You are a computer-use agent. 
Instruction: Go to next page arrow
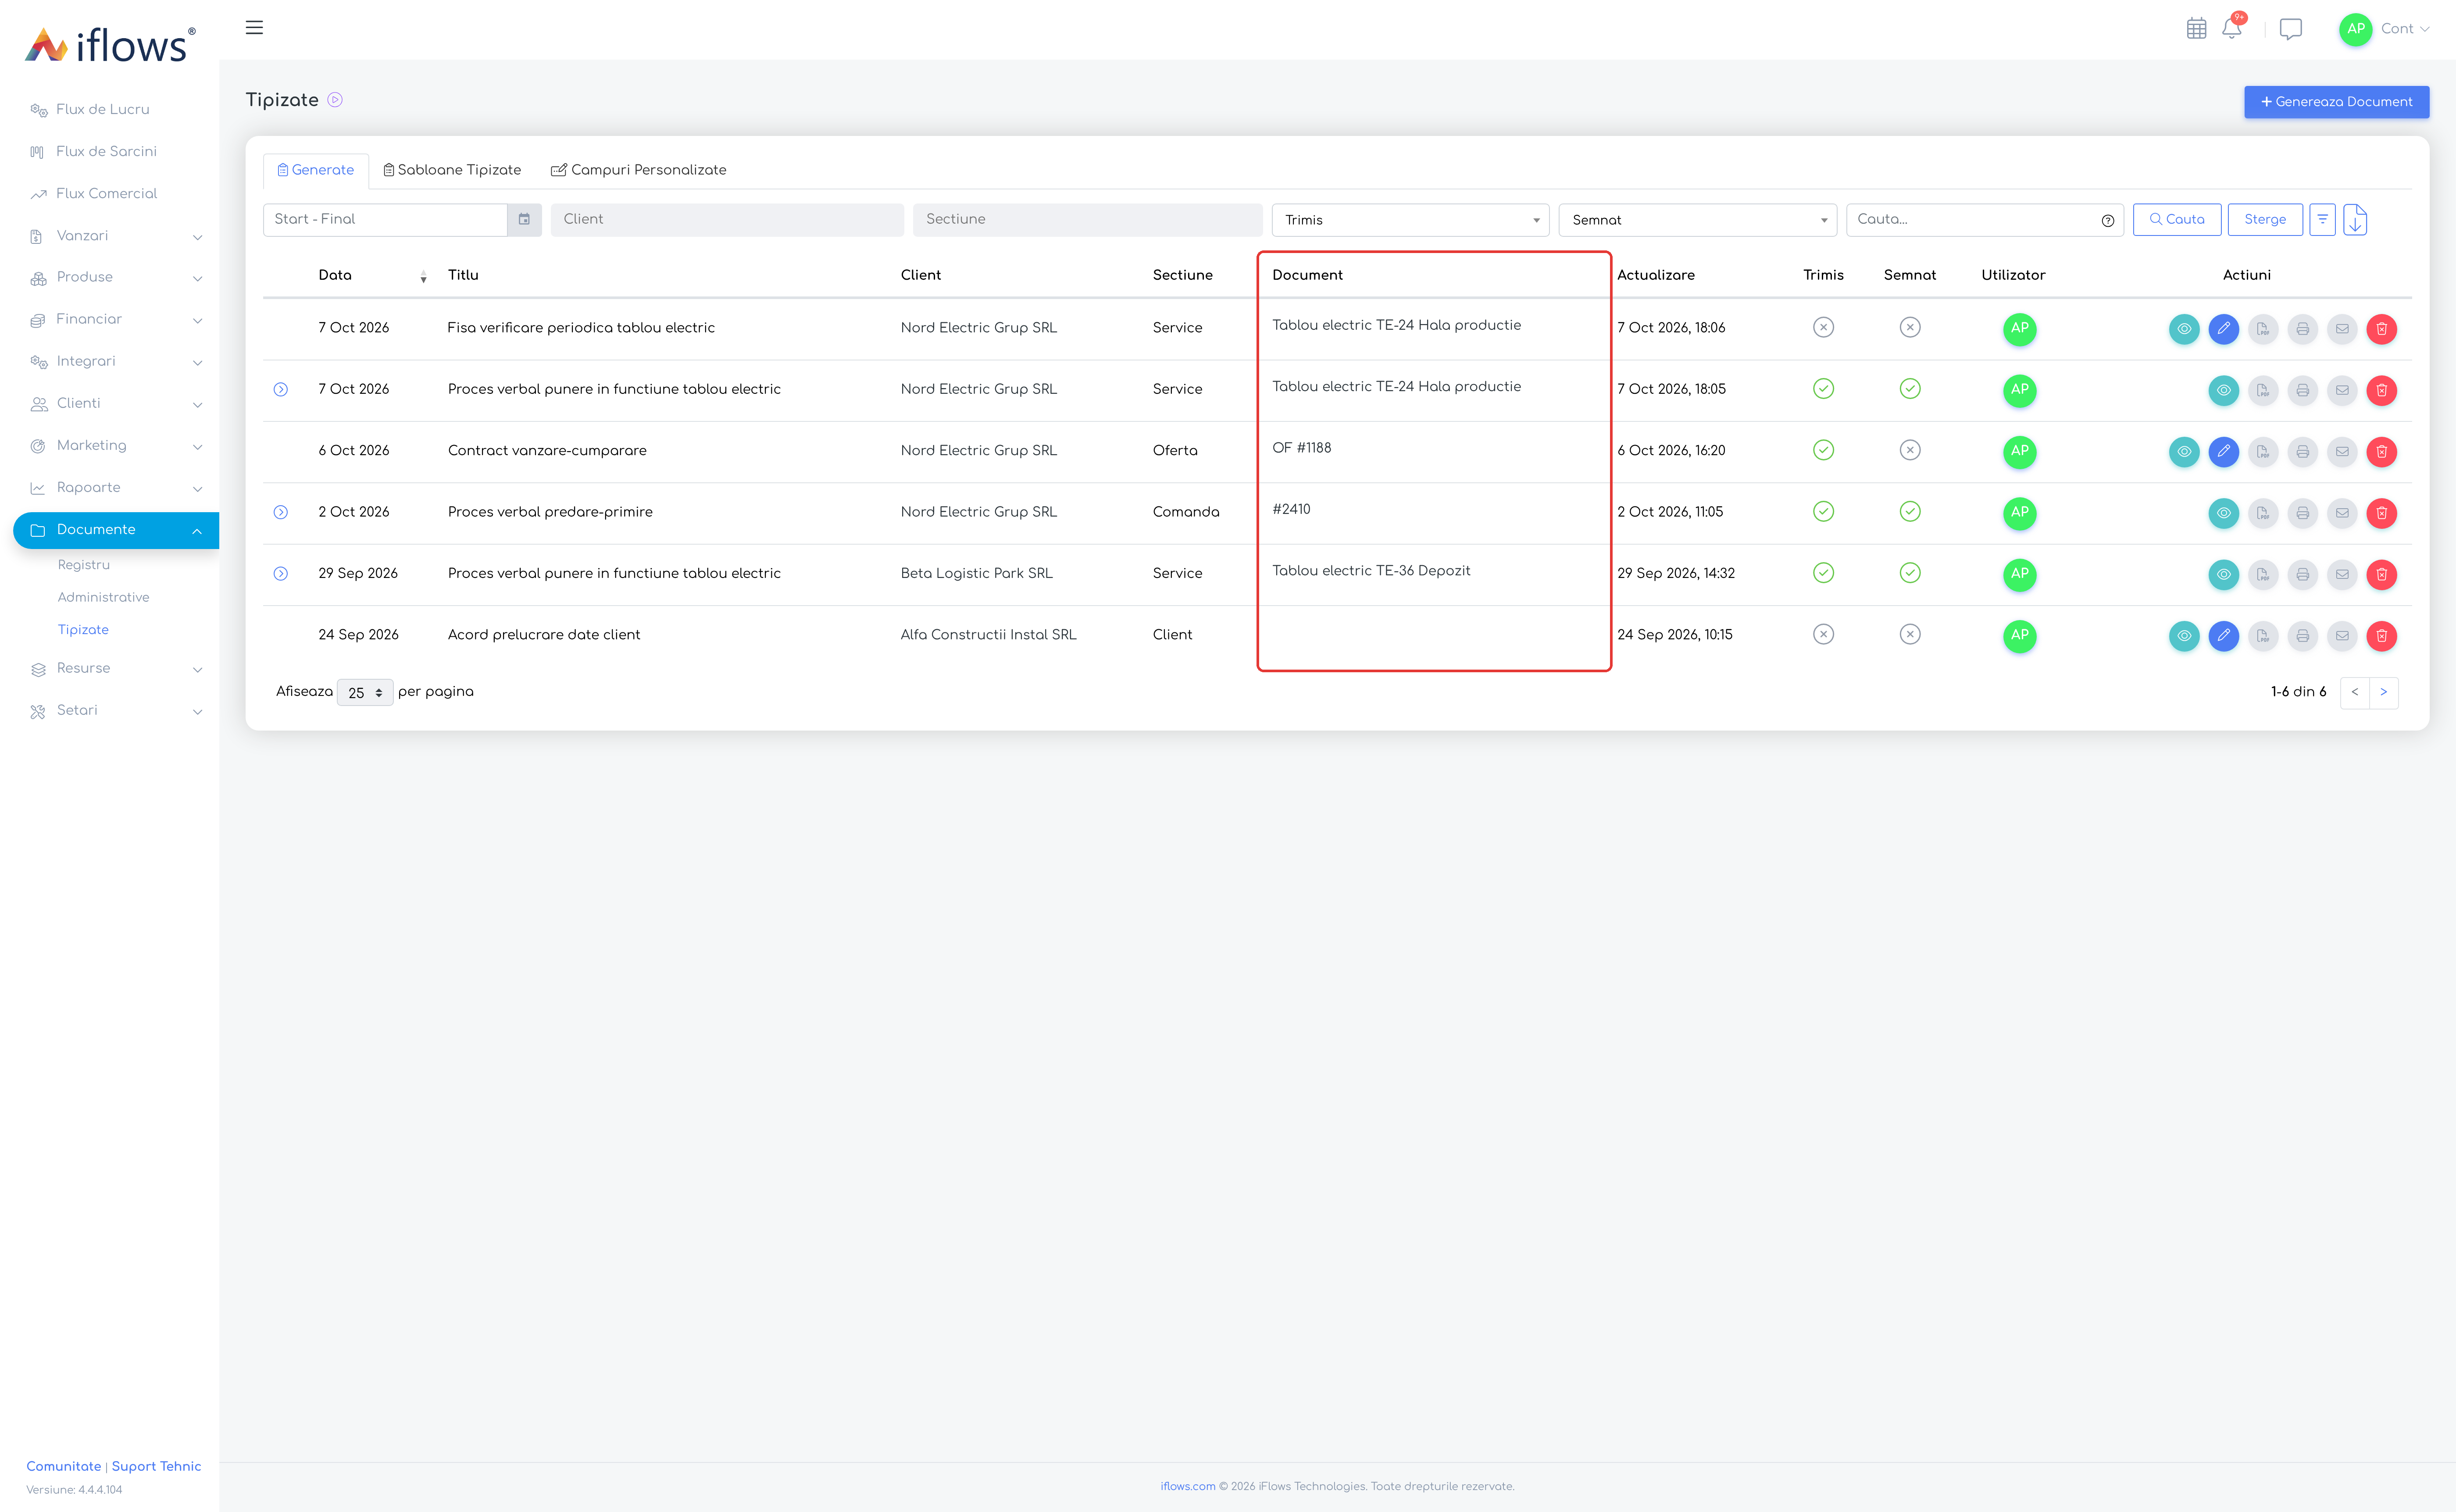tap(2383, 692)
